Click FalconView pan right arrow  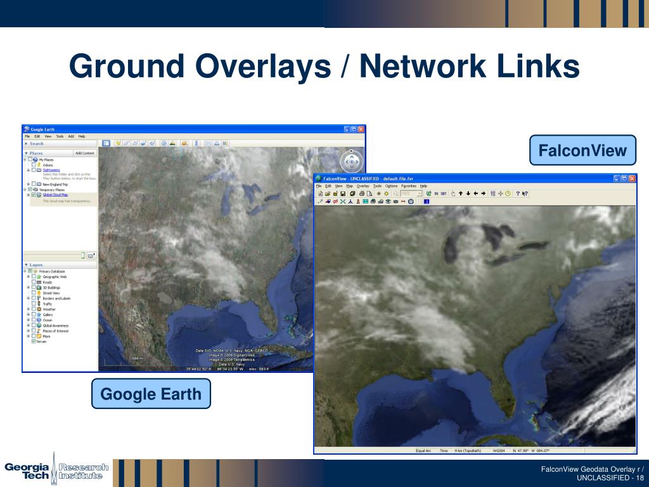point(484,193)
